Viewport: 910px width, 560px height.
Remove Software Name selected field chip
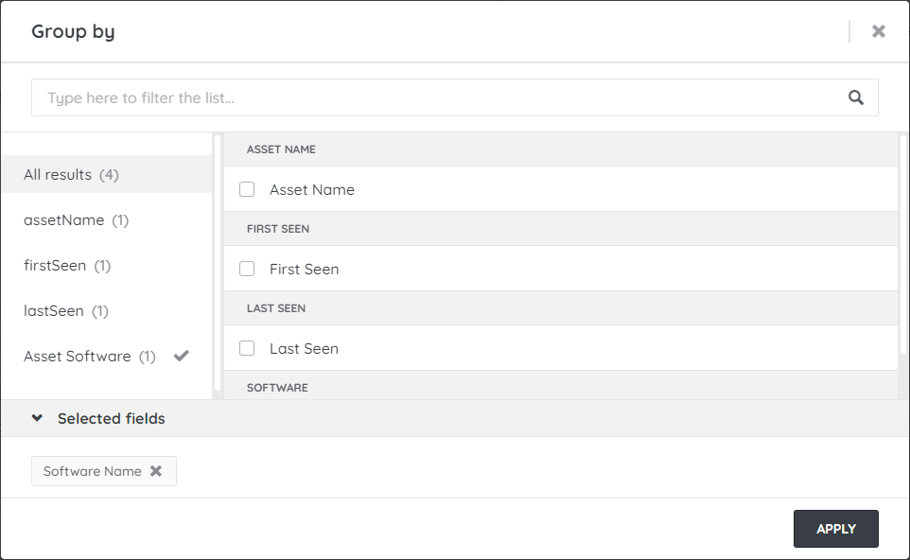[x=156, y=471]
